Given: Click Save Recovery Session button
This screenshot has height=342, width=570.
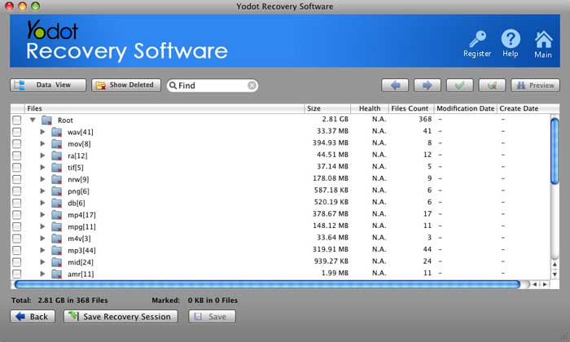Looking at the screenshot, I should 121,317.
